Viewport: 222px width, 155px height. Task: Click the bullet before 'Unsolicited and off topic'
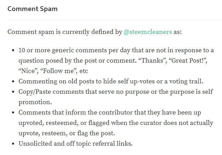[13, 144]
